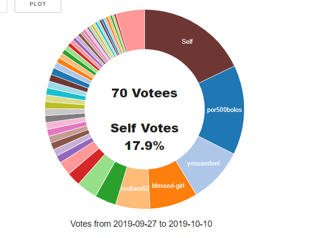Viewport: 314px width, 238px height.
Task: Click the partial button left of PLOT
Action: (3, 6)
